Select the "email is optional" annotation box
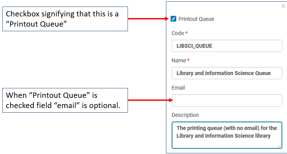The width and height of the screenshot is (287, 154). click(x=65, y=100)
